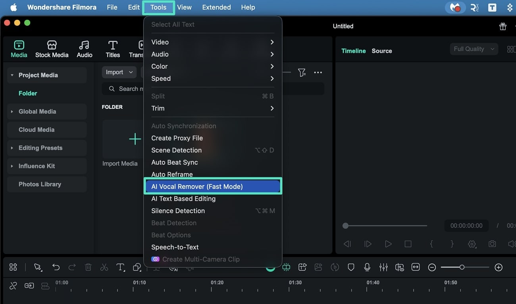Screen dimensions: 516x304
Task: Choose AI Vocal Remover (Fast Mode)
Action: [x=213, y=186]
